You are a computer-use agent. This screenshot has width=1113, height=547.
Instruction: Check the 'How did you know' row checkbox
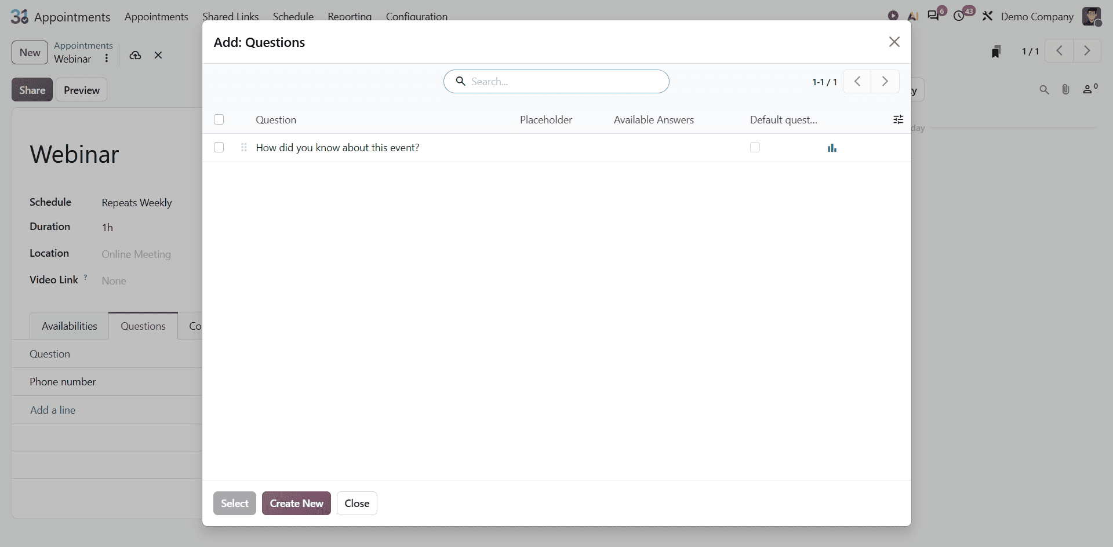(219, 147)
